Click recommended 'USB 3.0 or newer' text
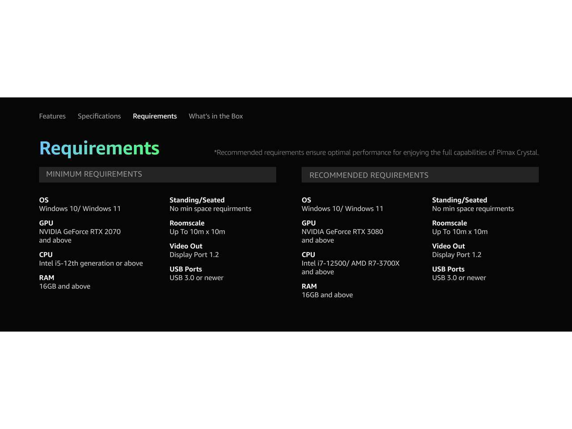Image resolution: width=572 pixels, height=429 pixels. 459,278
